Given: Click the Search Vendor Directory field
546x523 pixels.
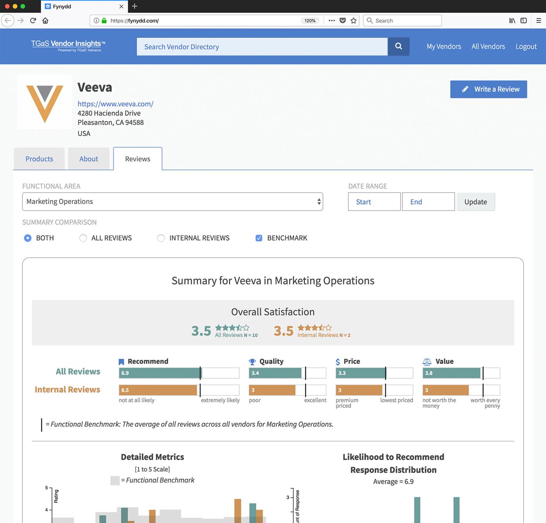Looking at the screenshot, I should coord(262,46).
